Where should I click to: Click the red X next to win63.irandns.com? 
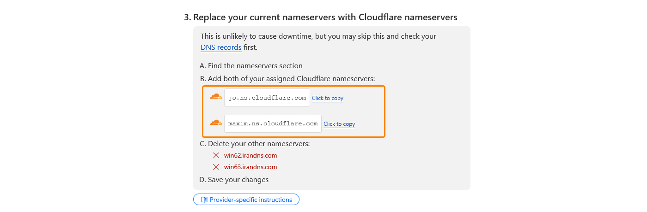[216, 167]
